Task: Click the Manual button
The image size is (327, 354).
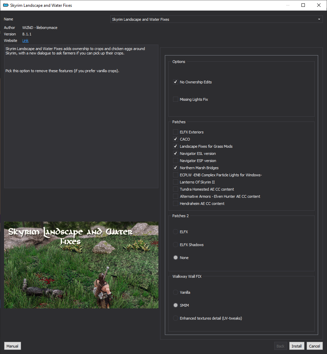Action: coord(12,346)
